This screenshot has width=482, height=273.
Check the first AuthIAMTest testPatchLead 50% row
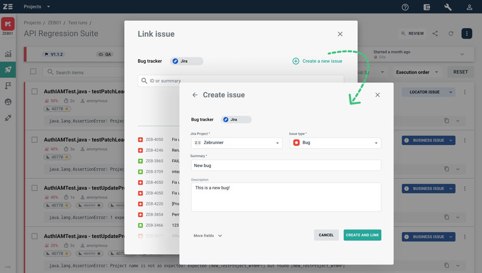tap(35, 91)
